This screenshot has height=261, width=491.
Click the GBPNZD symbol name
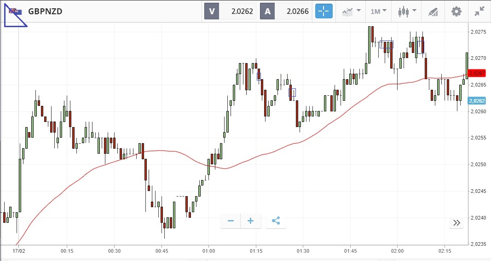click(45, 12)
